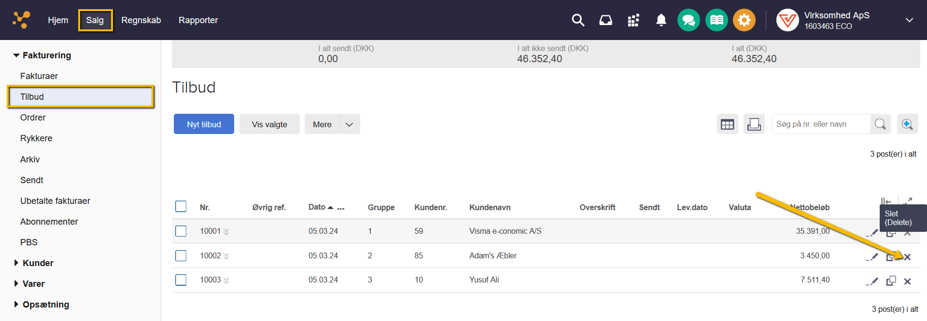Image resolution: width=927 pixels, height=321 pixels.
Task: Open advanced search with plus magnifier
Action: point(907,124)
